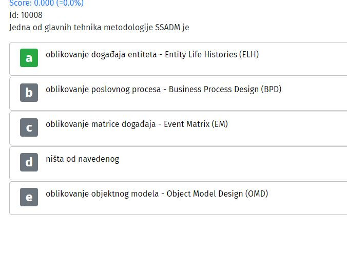
Task: Select the gray 'e' answer badge
Action: click(x=29, y=197)
